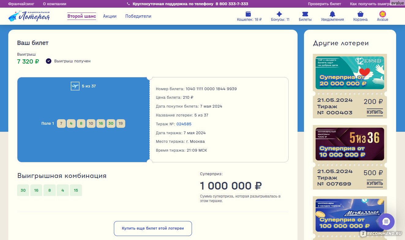This screenshot has width=405, height=240.
Task: Click the ticket number 1040 1111 0000 1844 9939
Action: (211, 89)
